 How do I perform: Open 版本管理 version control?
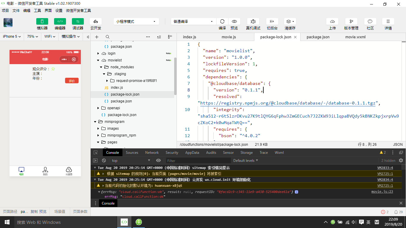pos(351,21)
